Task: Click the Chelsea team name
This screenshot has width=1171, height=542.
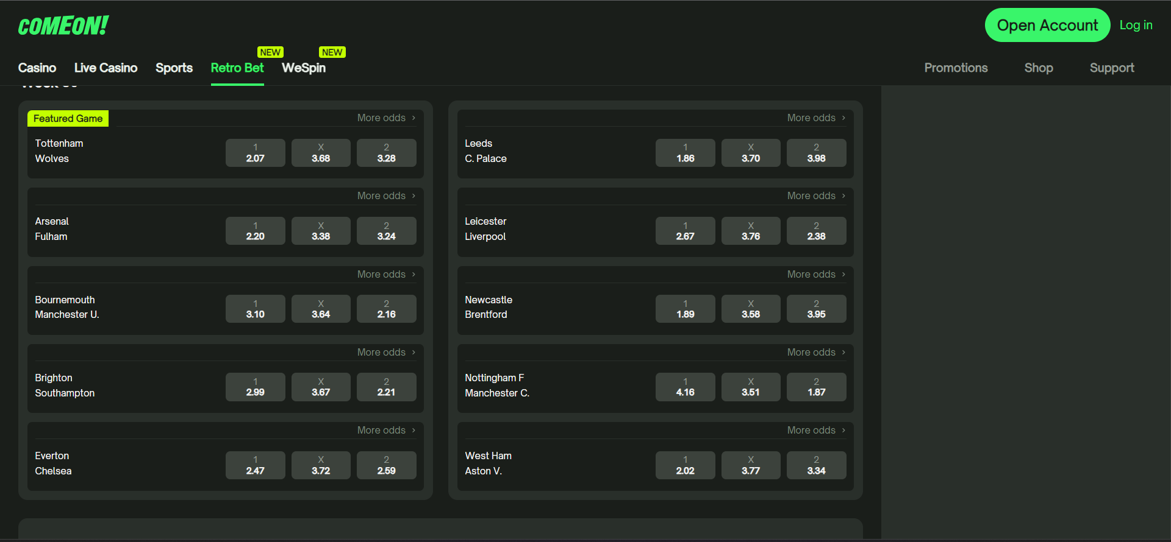Action: [53, 471]
